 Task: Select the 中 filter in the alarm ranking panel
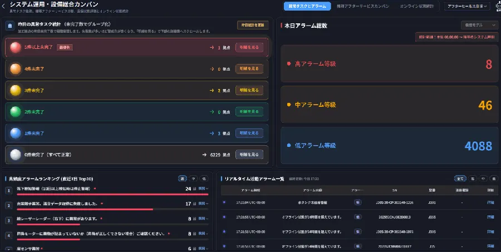coord(193,179)
